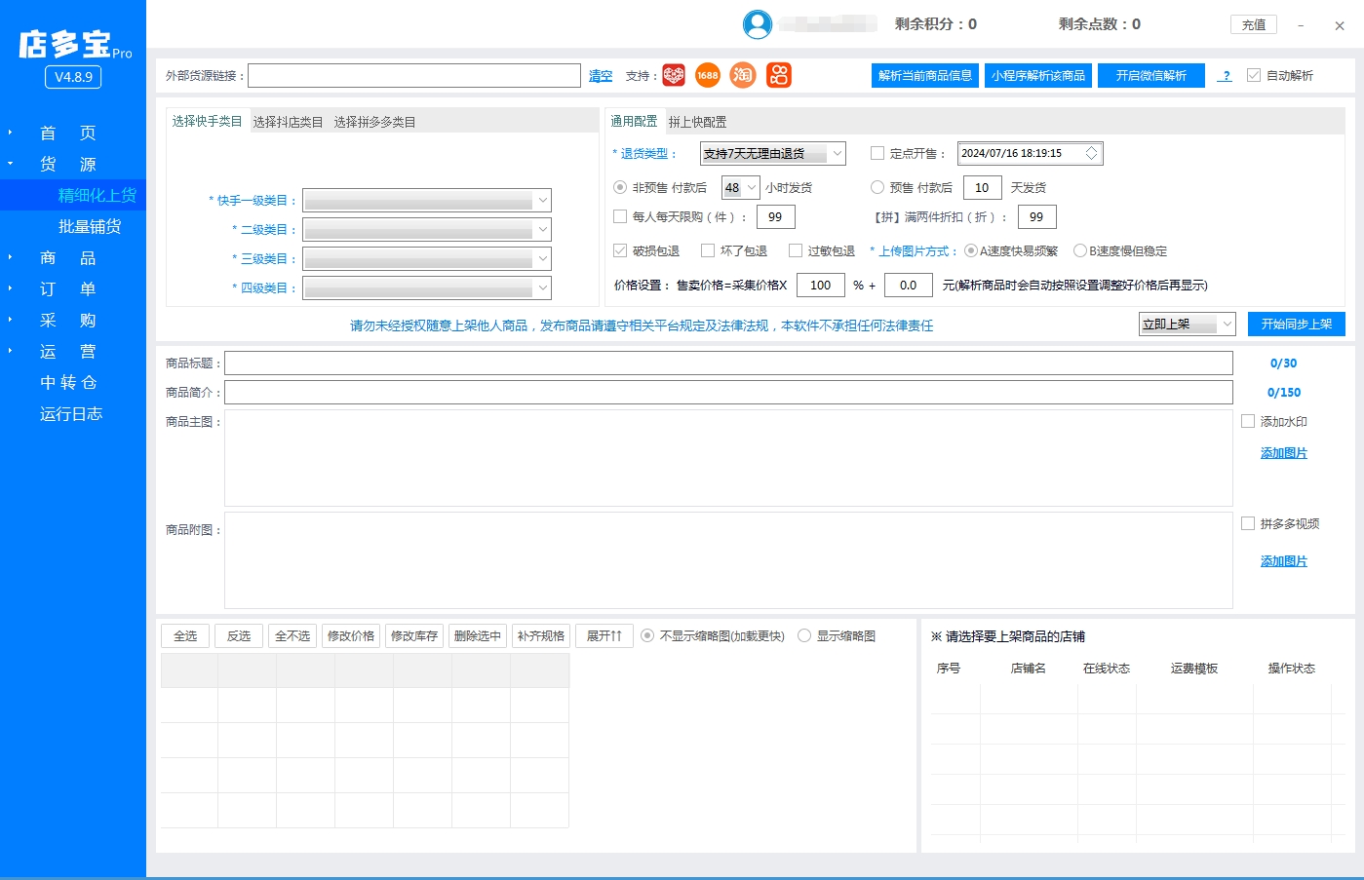Switch to 选择拼多多类目 tab
This screenshot has height=880, width=1364.
pos(374,122)
